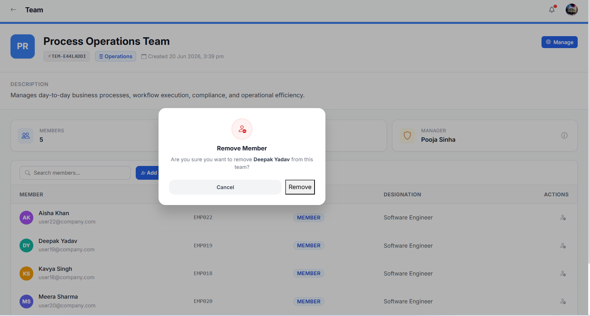
Task: Click the MEMBER column header
Action: 31,195
